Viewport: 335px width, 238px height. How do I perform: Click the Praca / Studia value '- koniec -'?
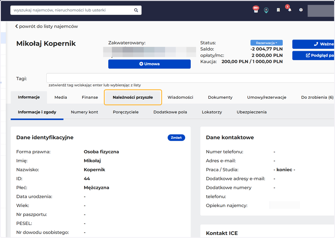click(x=284, y=170)
